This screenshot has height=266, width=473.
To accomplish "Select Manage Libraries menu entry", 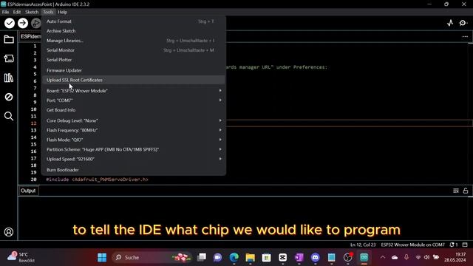I will pos(133,41).
